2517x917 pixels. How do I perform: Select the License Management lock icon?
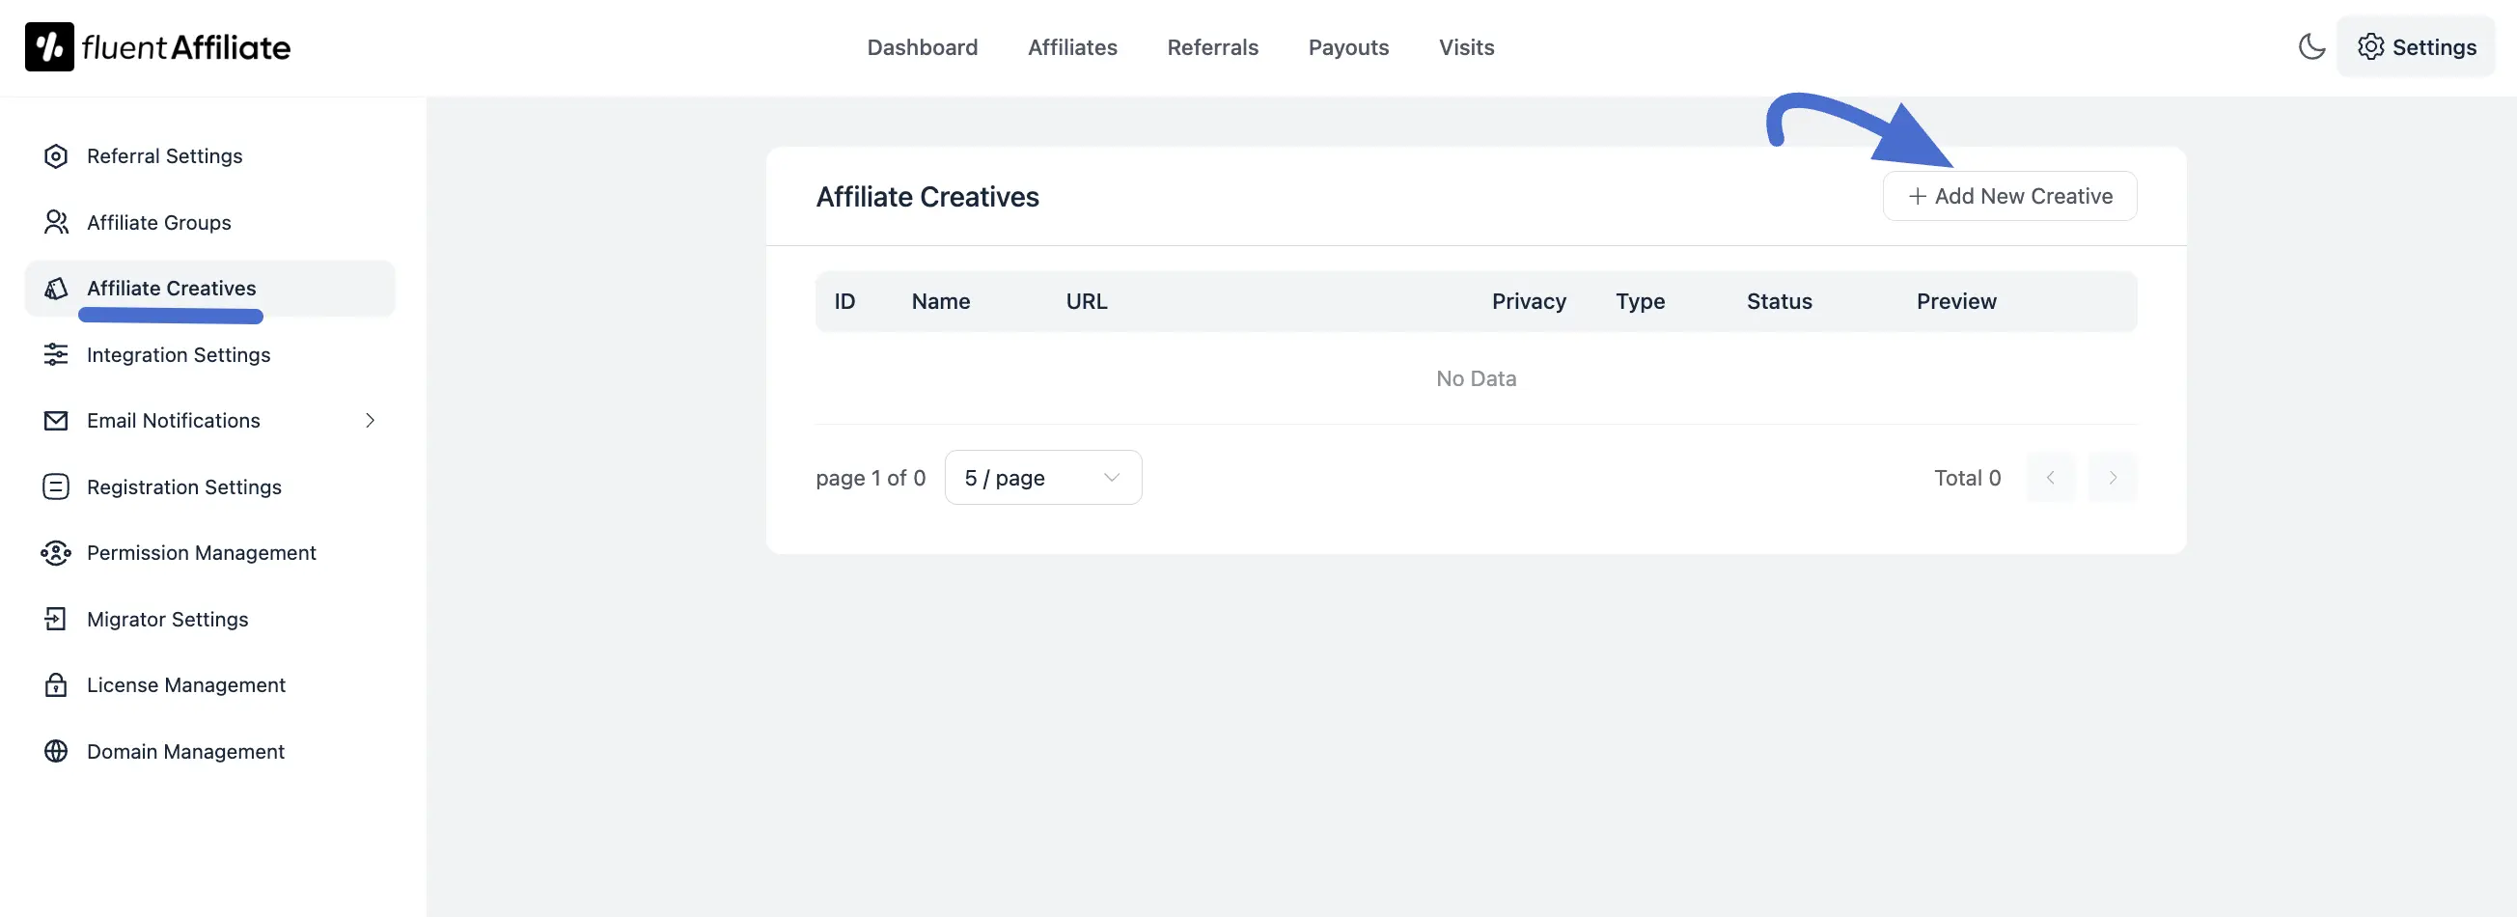56,684
